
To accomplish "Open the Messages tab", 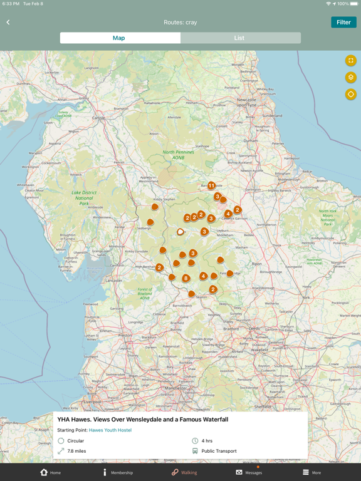I will pos(249,472).
